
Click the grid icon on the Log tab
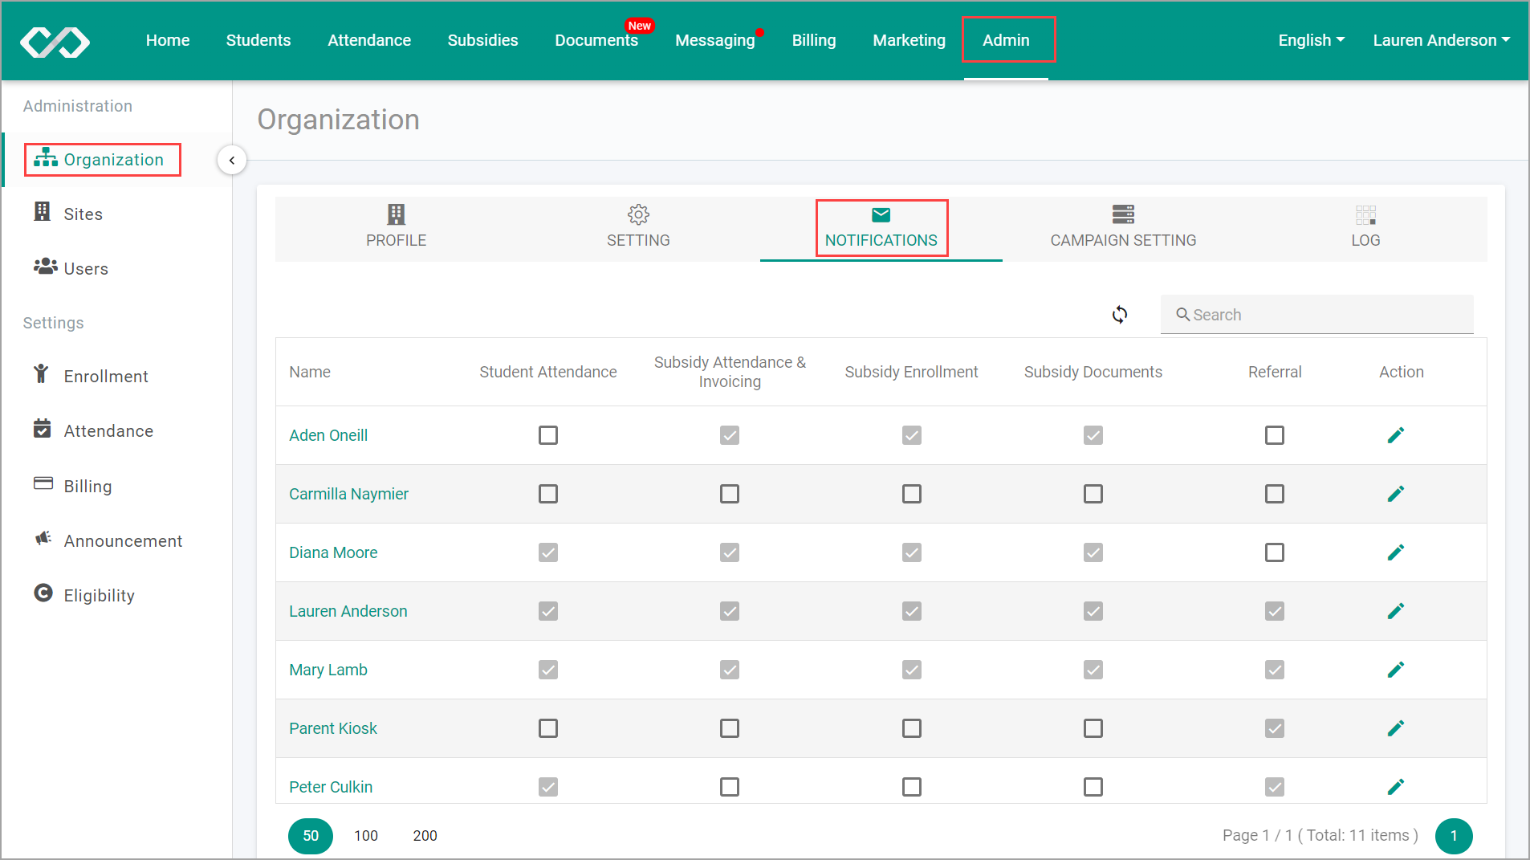point(1365,214)
